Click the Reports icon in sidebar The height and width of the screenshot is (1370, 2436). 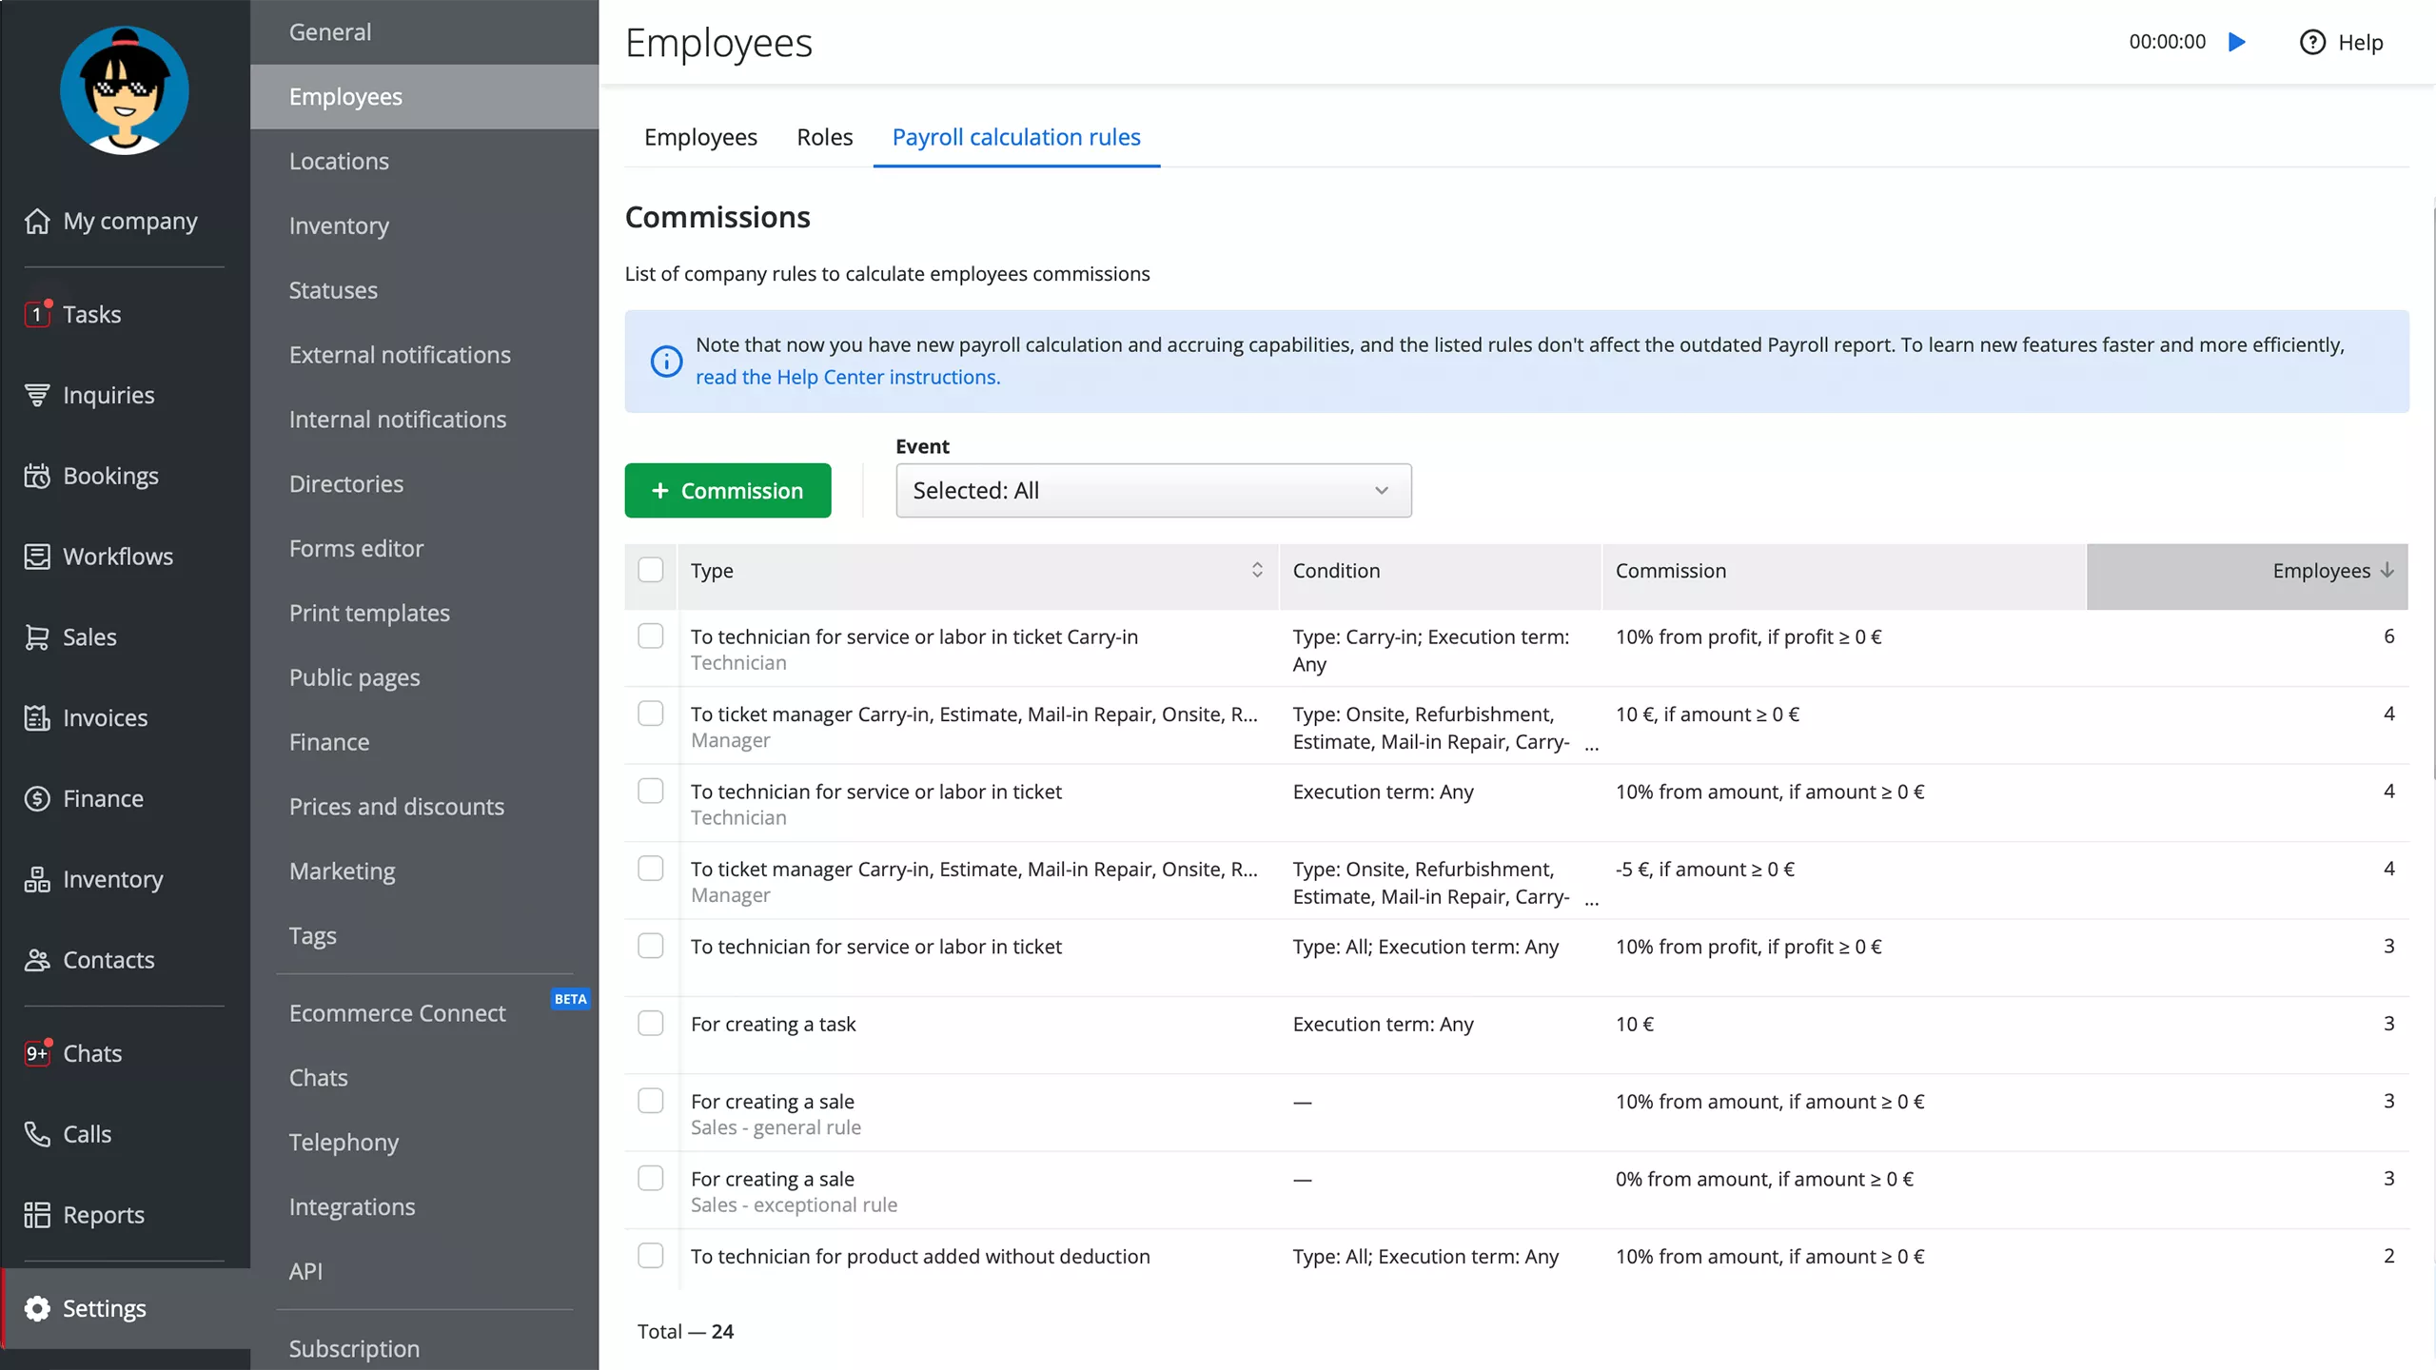click(37, 1215)
